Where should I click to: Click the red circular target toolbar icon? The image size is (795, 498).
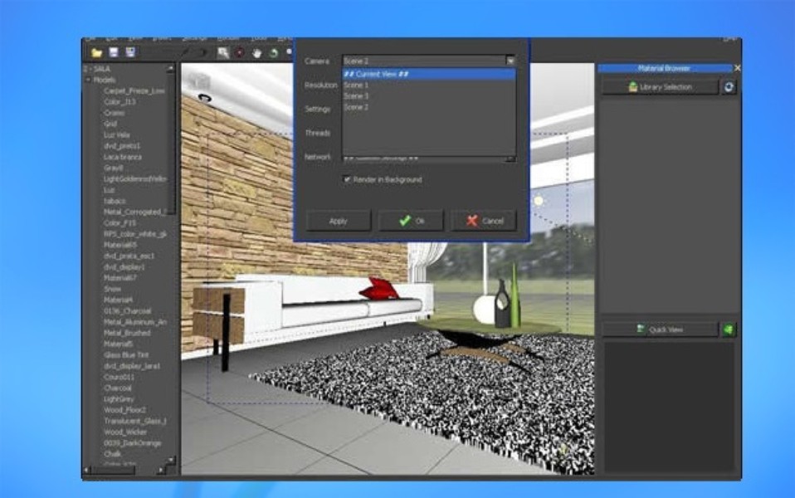point(240,52)
